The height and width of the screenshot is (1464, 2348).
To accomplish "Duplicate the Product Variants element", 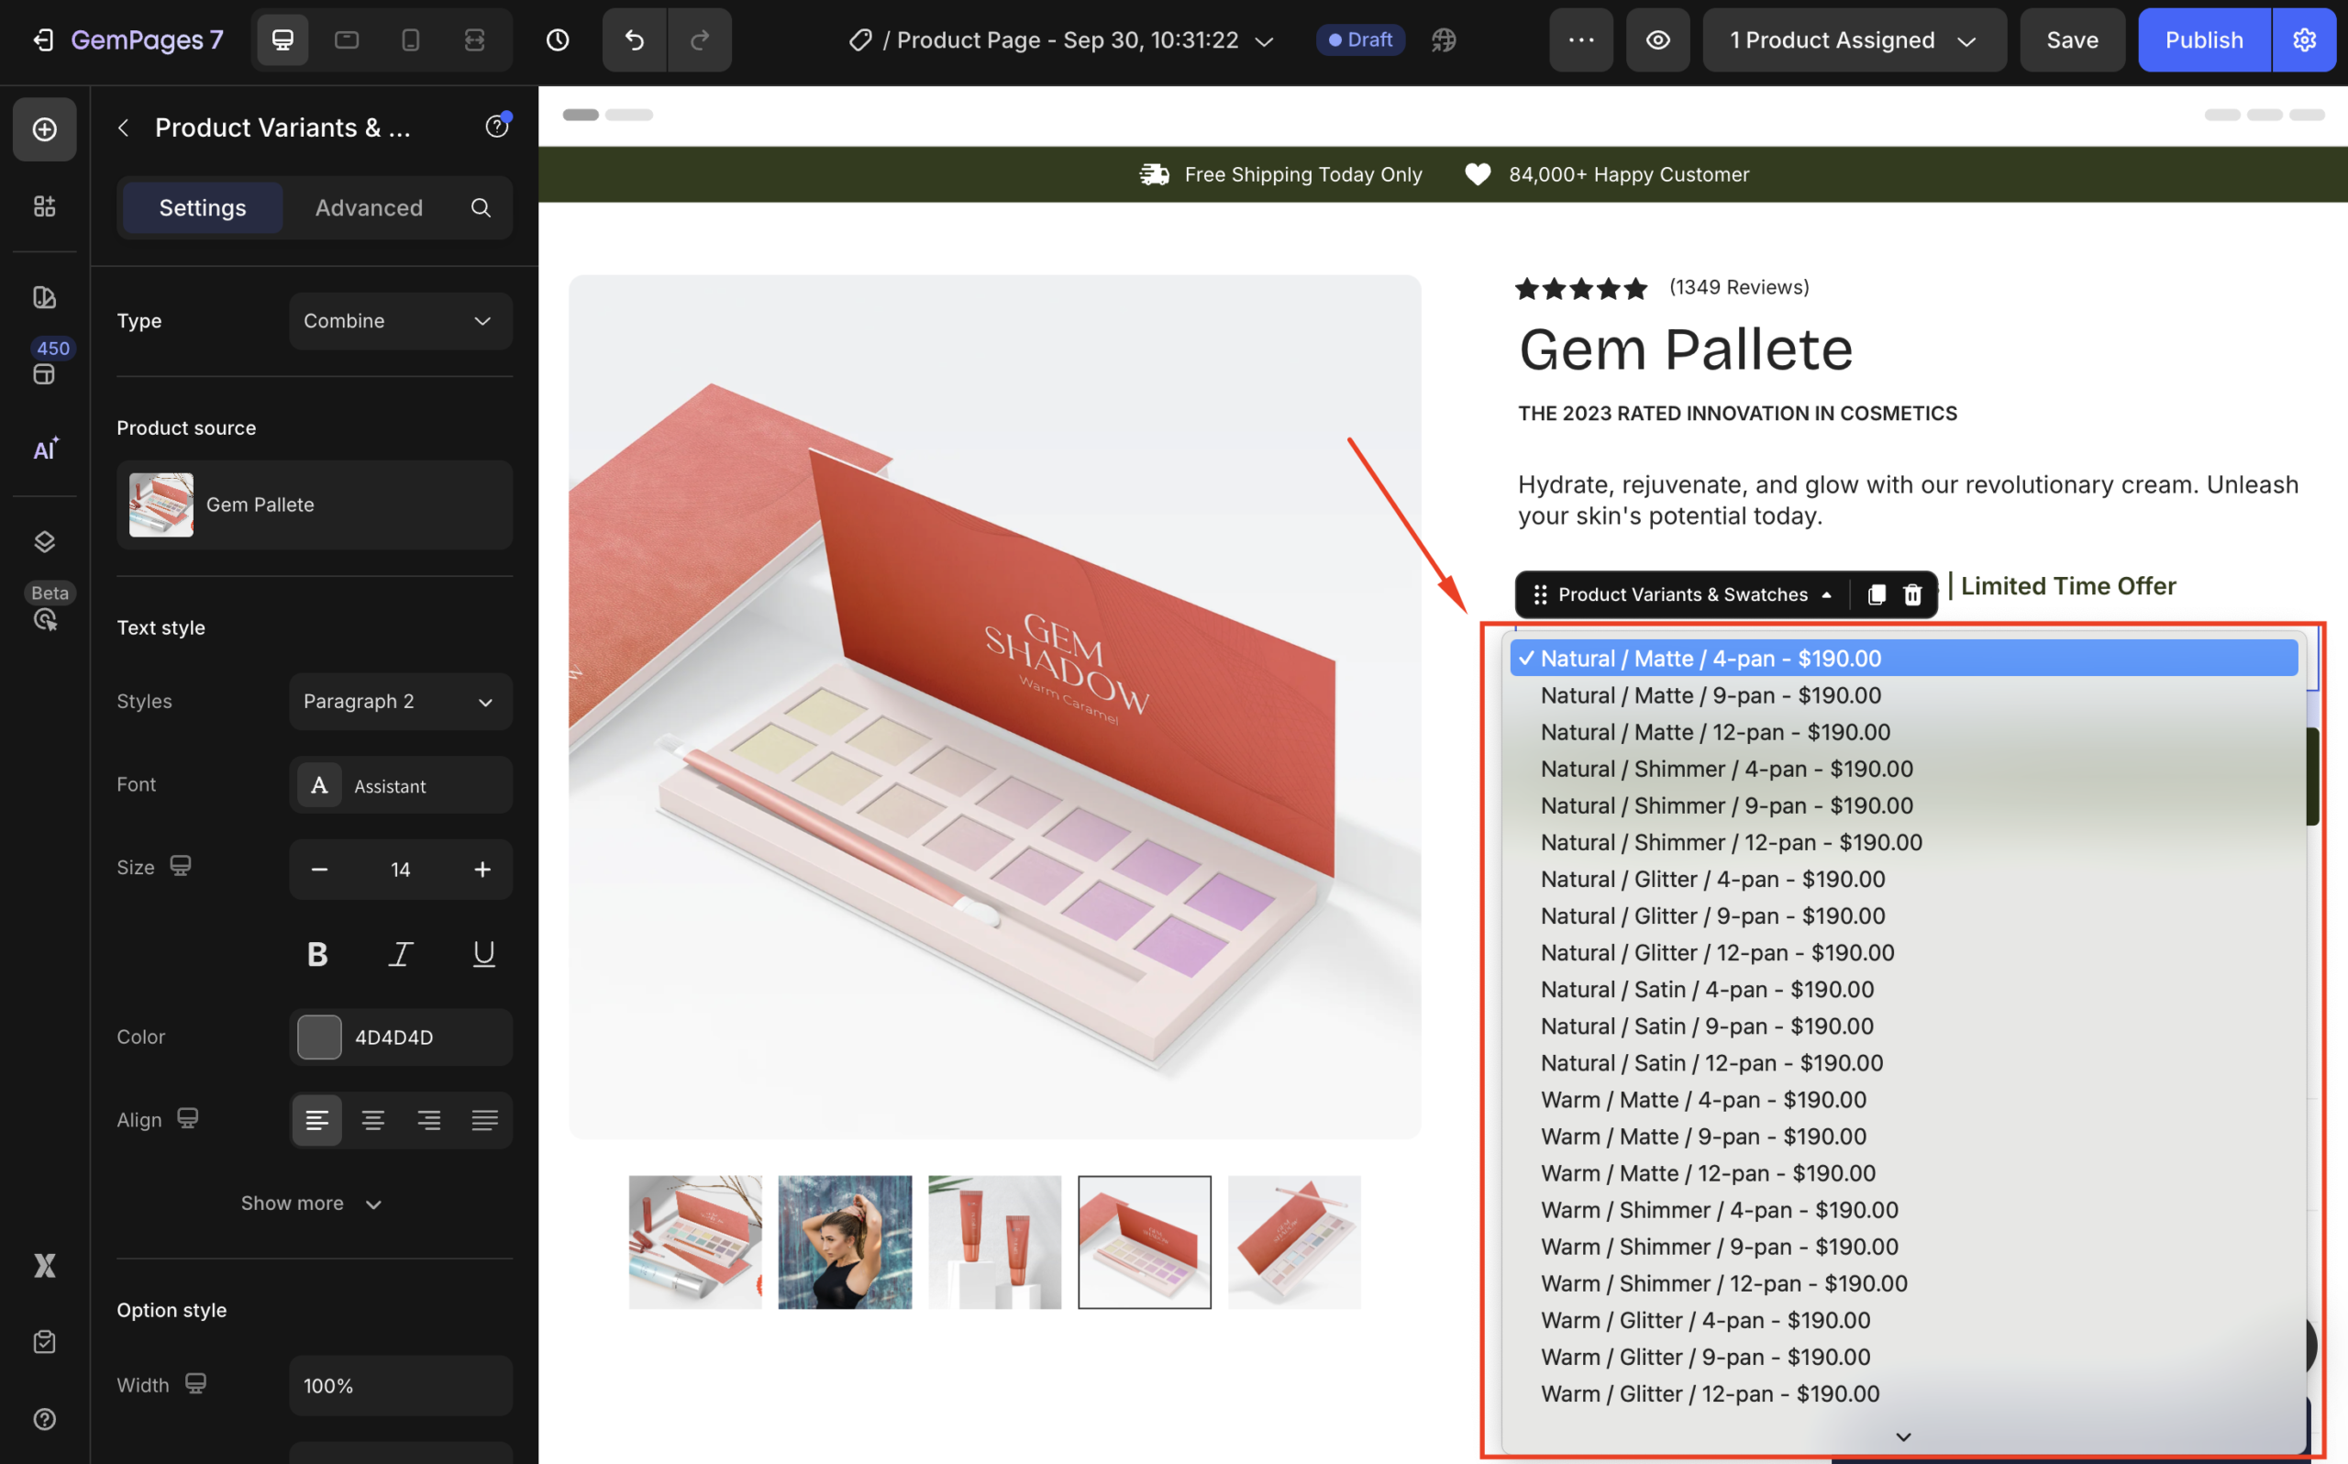I will click(x=1876, y=594).
